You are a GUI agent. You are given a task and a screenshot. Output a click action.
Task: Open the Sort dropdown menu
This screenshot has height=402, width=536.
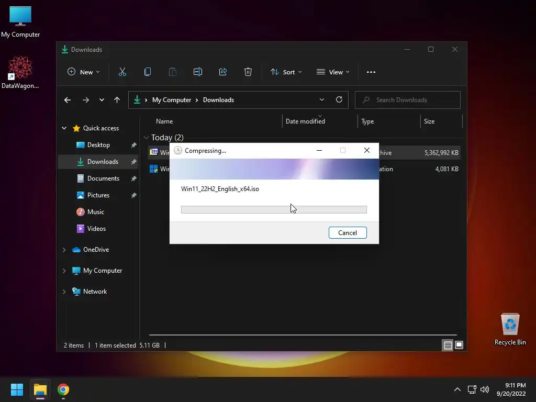coord(286,72)
